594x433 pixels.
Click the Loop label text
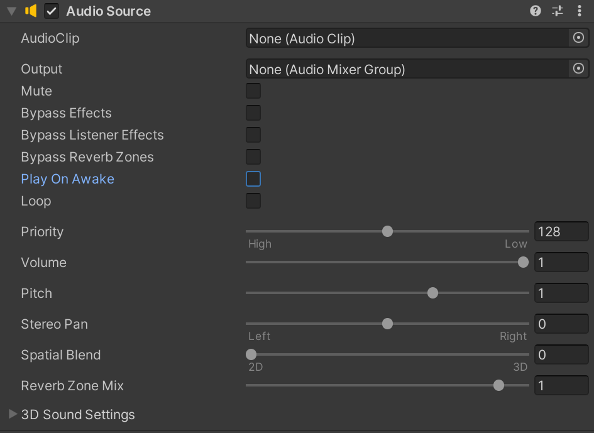pyautogui.click(x=35, y=200)
